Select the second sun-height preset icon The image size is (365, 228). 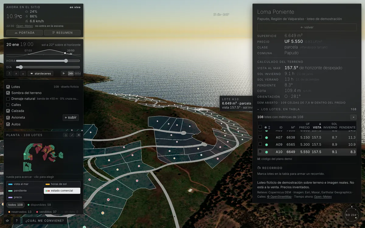16,74
